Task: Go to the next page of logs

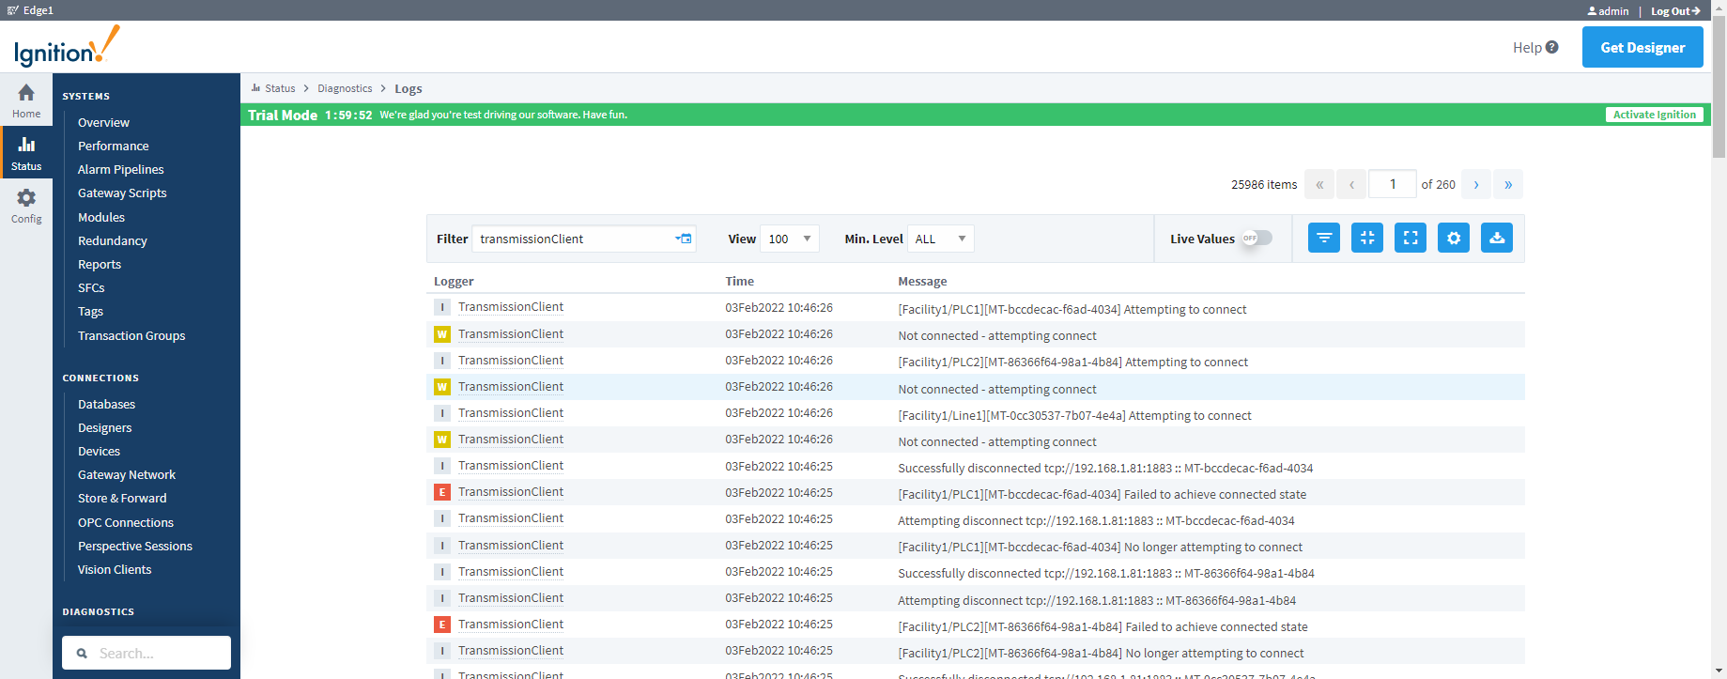Action: tap(1476, 185)
